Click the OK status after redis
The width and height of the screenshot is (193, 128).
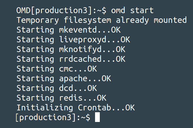102,98
